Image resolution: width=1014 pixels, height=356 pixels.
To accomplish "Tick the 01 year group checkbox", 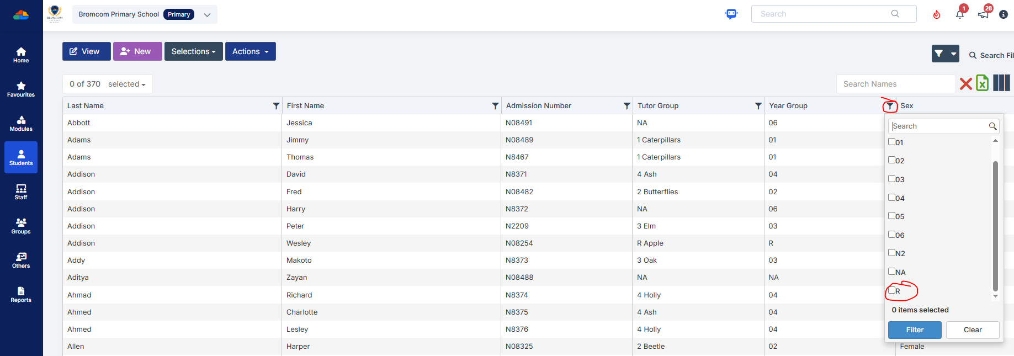I will pos(891,142).
